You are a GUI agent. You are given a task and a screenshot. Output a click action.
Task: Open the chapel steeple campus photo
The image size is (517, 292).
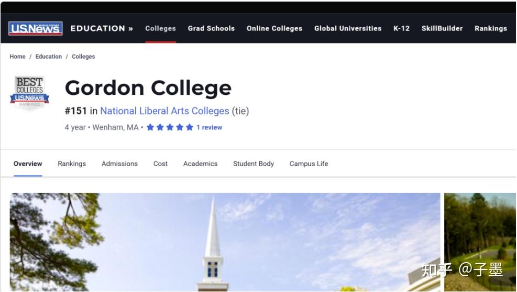point(225,242)
